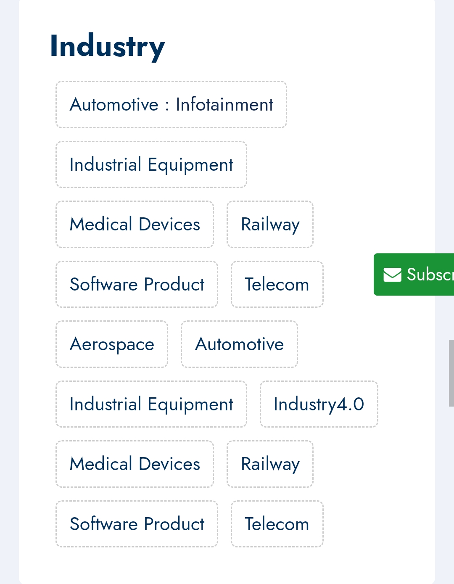The image size is (454, 584).
Task: Click the gray page scrollbar thumb
Action: [451, 373]
